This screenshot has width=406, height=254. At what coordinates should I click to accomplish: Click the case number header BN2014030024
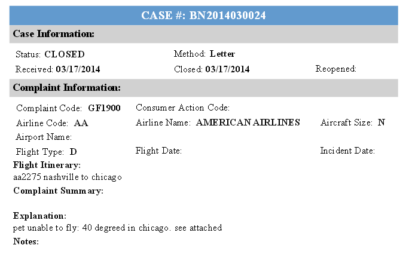(x=203, y=16)
